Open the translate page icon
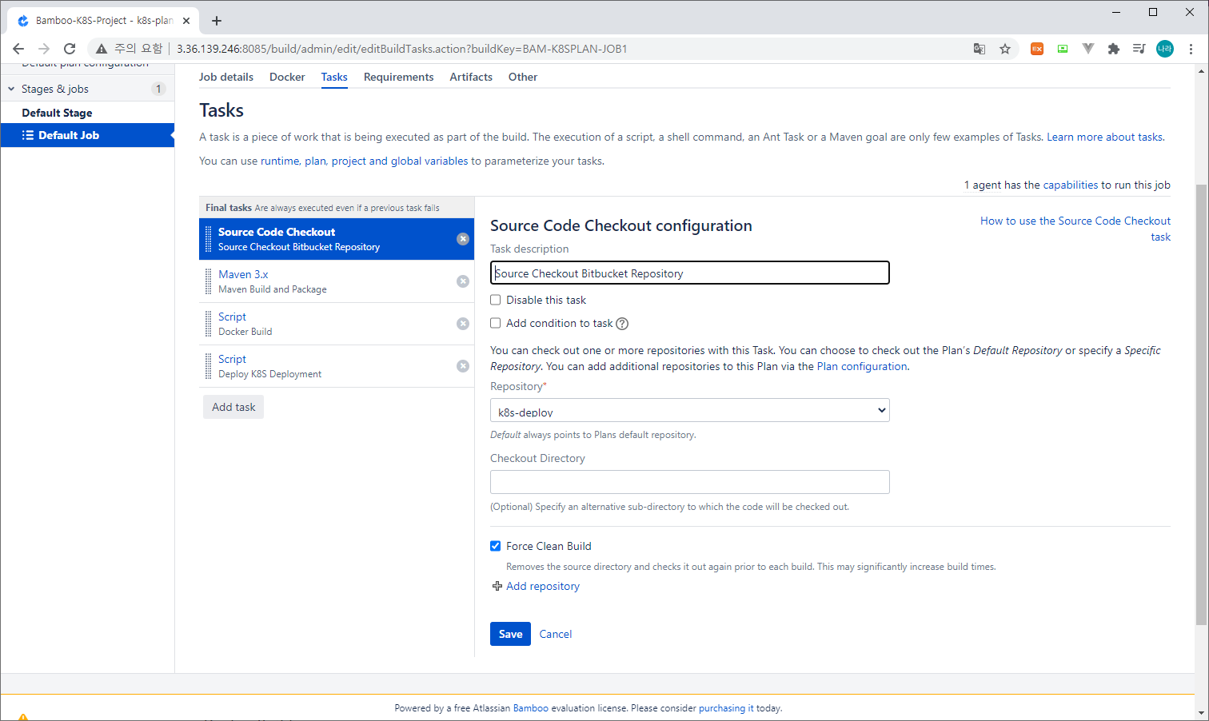The width and height of the screenshot is (1209, 721). coord(980,49)
